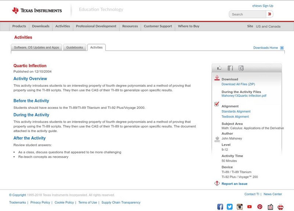Change the site region US and Canada

268,26
